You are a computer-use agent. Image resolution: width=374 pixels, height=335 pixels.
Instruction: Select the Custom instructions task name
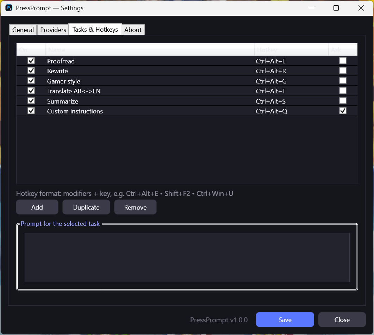pyautogui.click(x=75, y=111)
